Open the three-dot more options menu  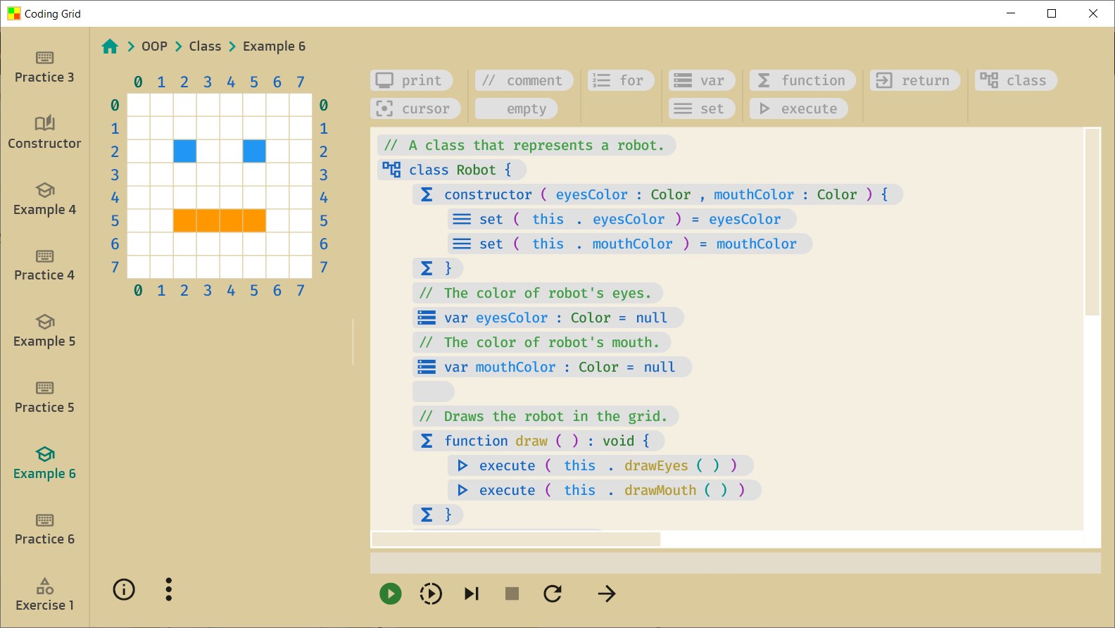pos(168,589)
